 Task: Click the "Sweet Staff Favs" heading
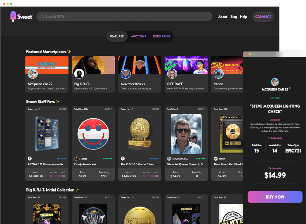[x=40, y=102]
